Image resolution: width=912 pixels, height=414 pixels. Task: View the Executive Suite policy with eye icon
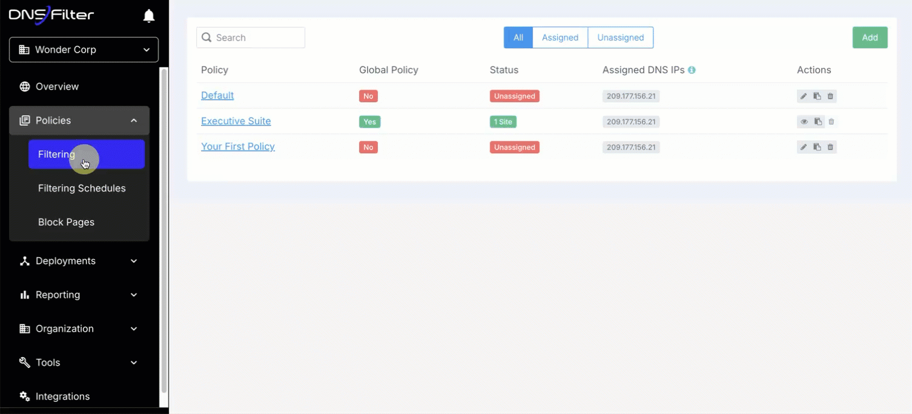pyautogui.click(x=804, y=122)
